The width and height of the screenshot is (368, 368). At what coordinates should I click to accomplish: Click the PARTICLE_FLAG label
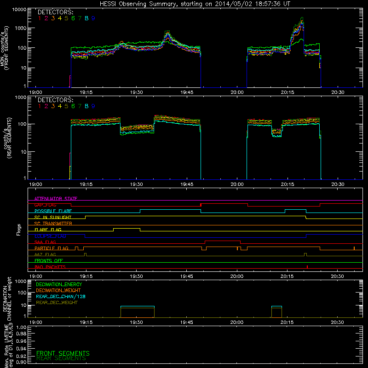coord(52,248)
